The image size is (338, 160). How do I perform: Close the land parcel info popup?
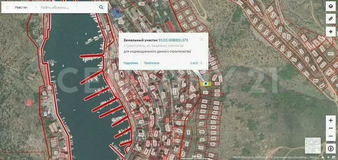click(x=202, y=40)
